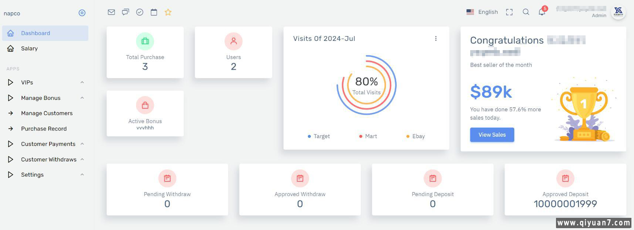Go to the Salary menu item

[x=29, y=49]
